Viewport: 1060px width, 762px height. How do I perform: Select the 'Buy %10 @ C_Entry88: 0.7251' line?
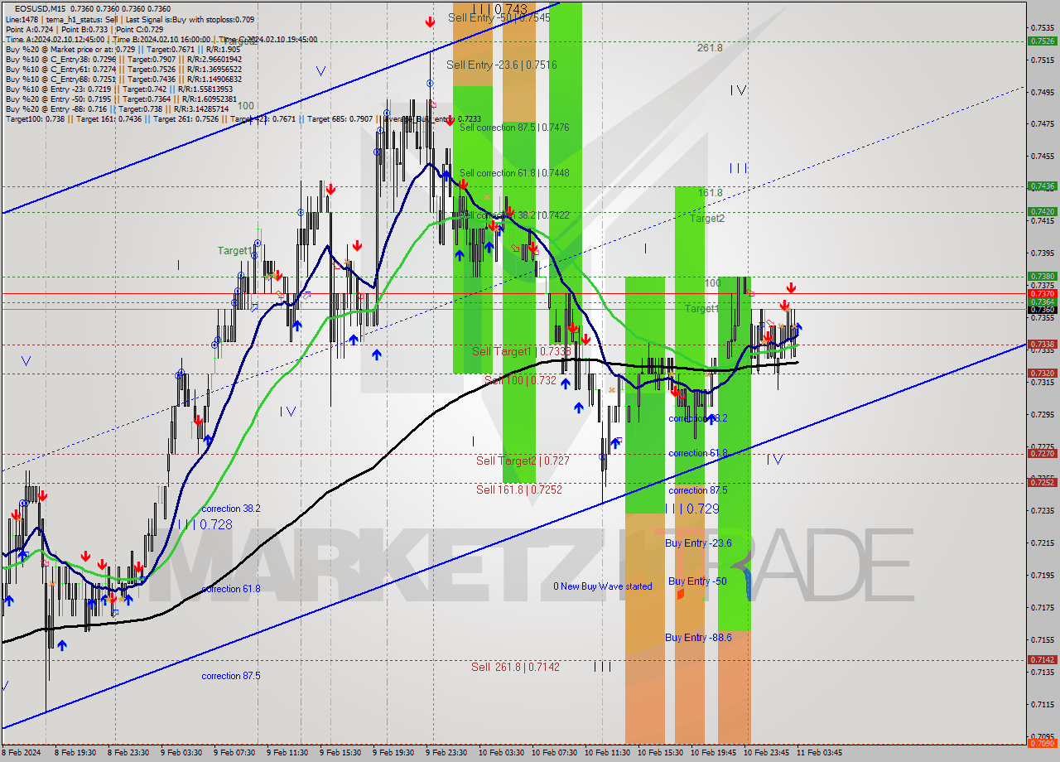click(x=123, y=79)
